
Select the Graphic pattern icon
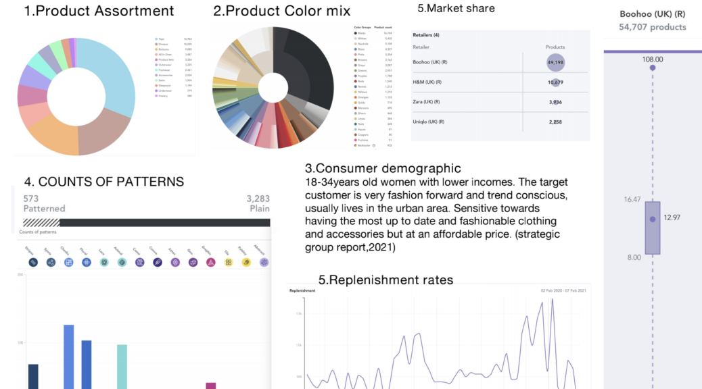point(210,263)
